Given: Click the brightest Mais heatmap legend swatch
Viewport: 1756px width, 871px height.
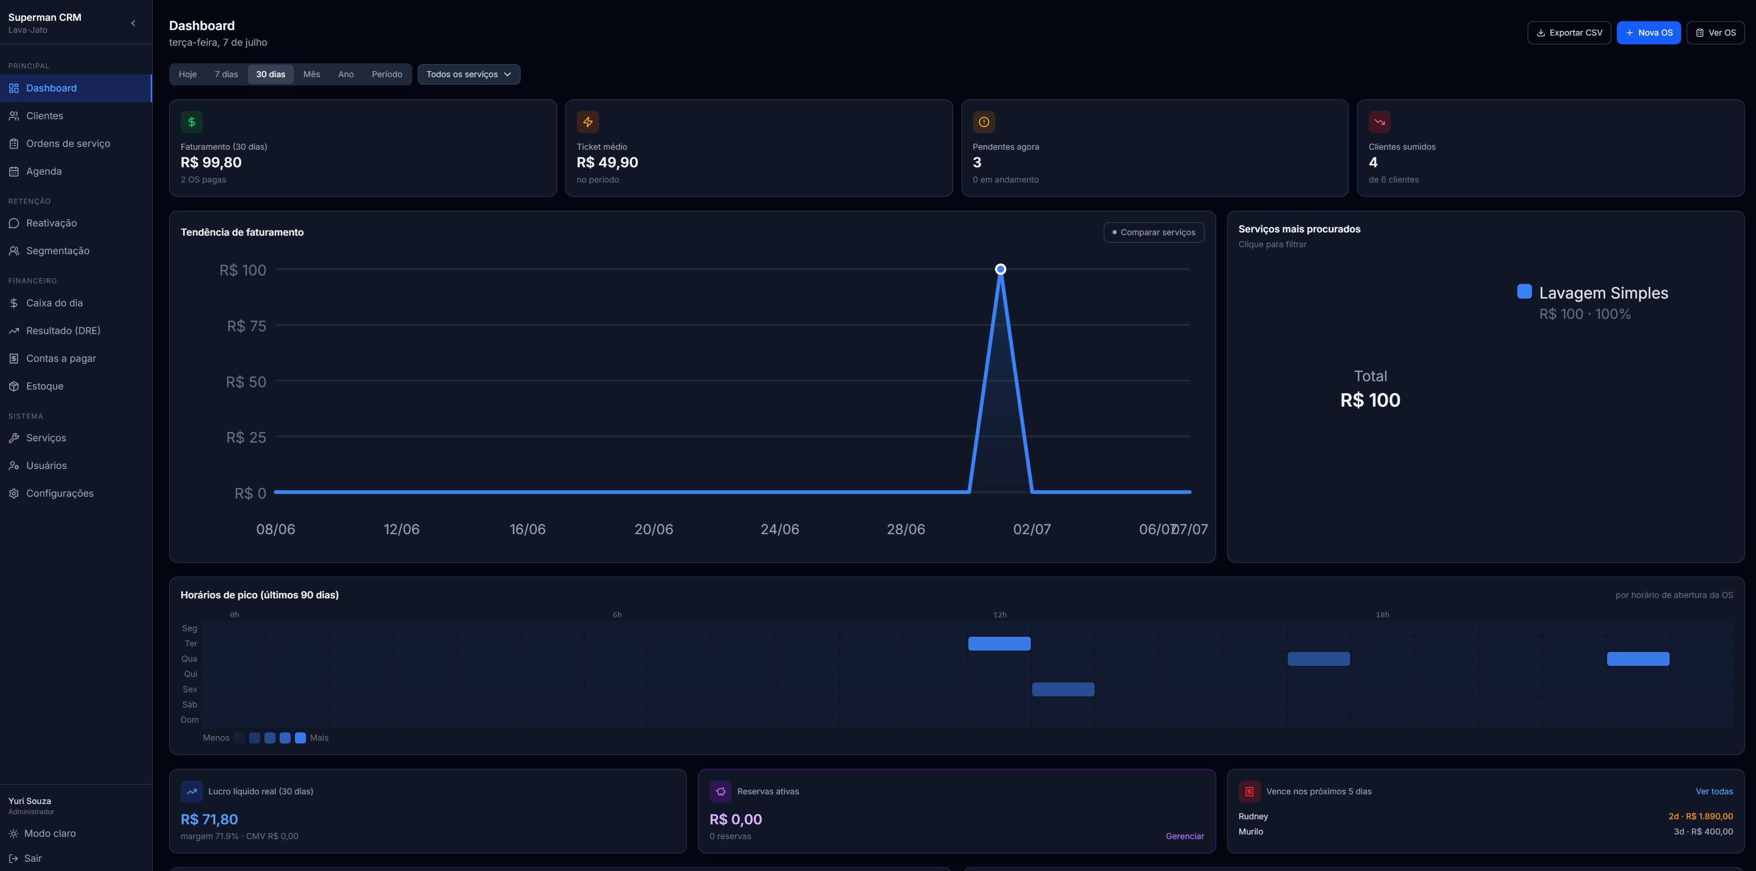Looking at the screenshot, I should tap(300, 737).
